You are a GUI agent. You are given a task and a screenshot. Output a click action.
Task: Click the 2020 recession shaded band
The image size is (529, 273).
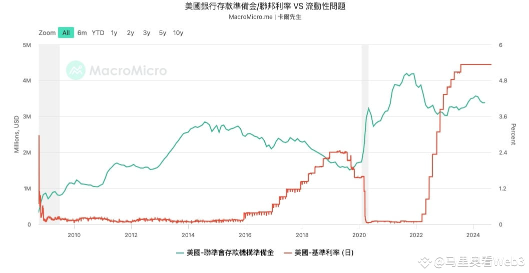pos(365,134)
